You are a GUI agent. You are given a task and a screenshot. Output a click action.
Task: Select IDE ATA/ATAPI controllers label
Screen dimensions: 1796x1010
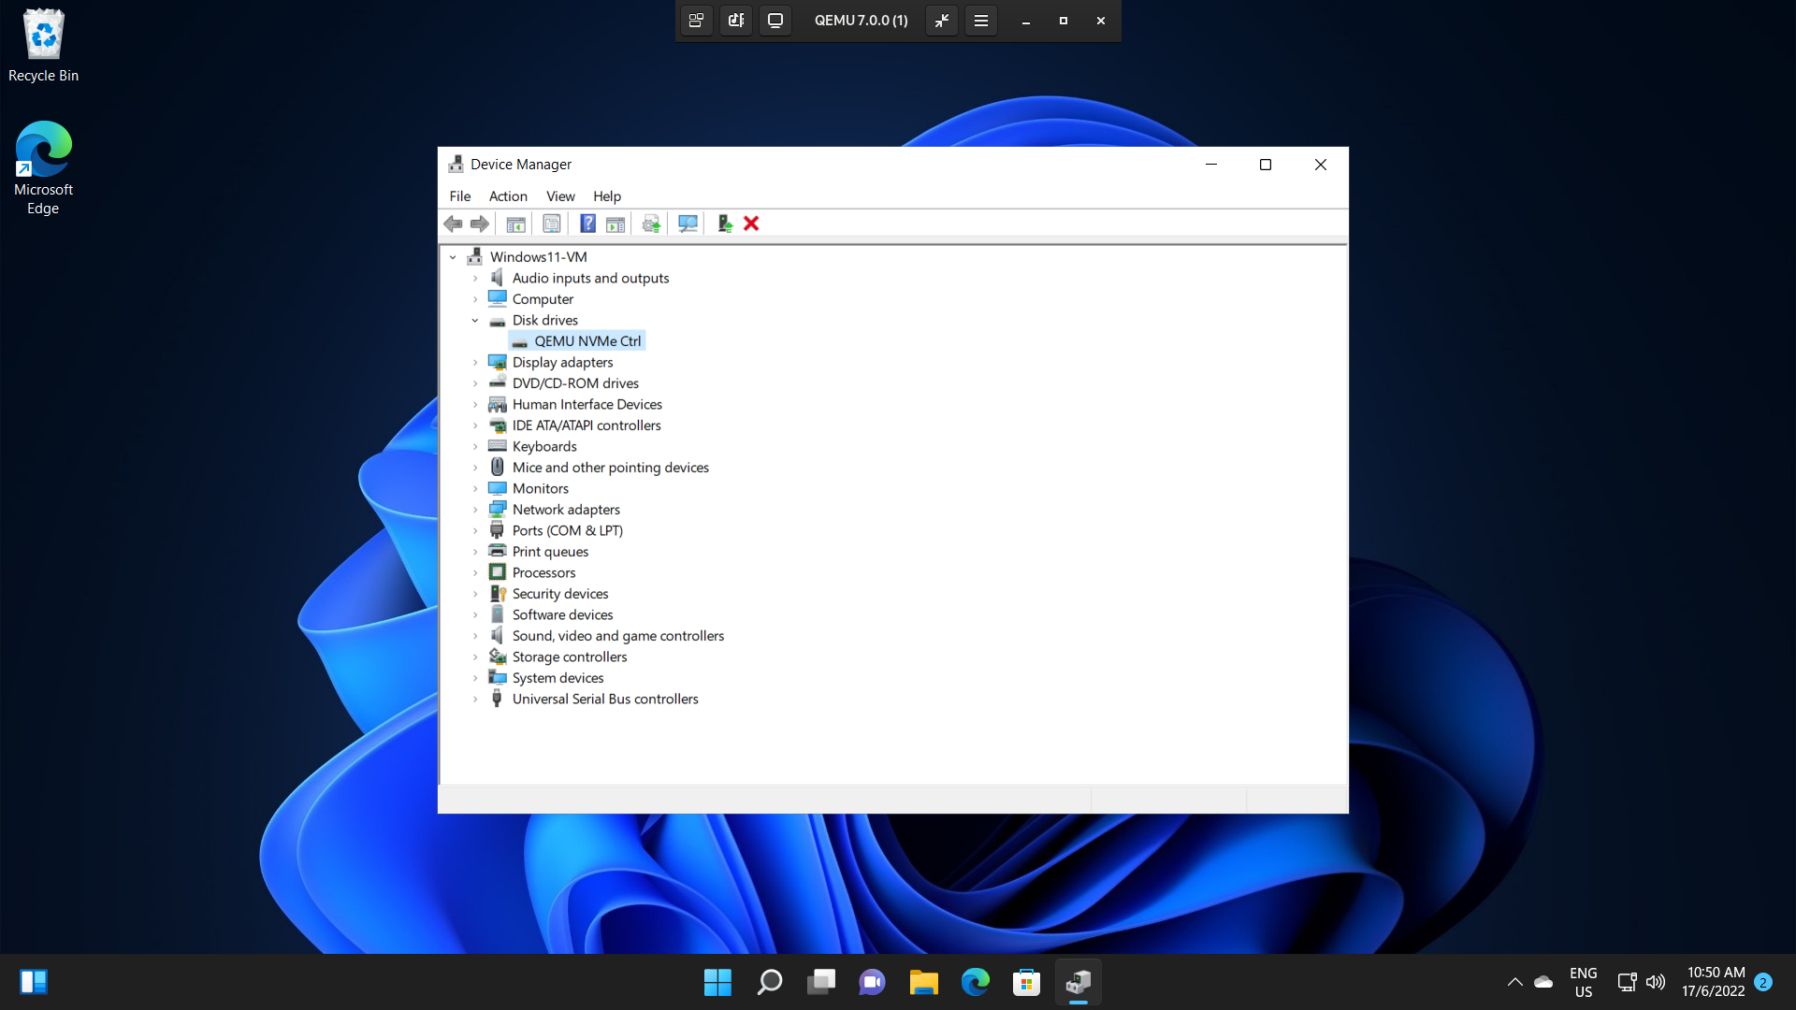(x=587, y=426)
